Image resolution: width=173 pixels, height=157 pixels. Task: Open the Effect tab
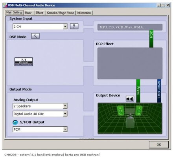(x=39, y=13)
